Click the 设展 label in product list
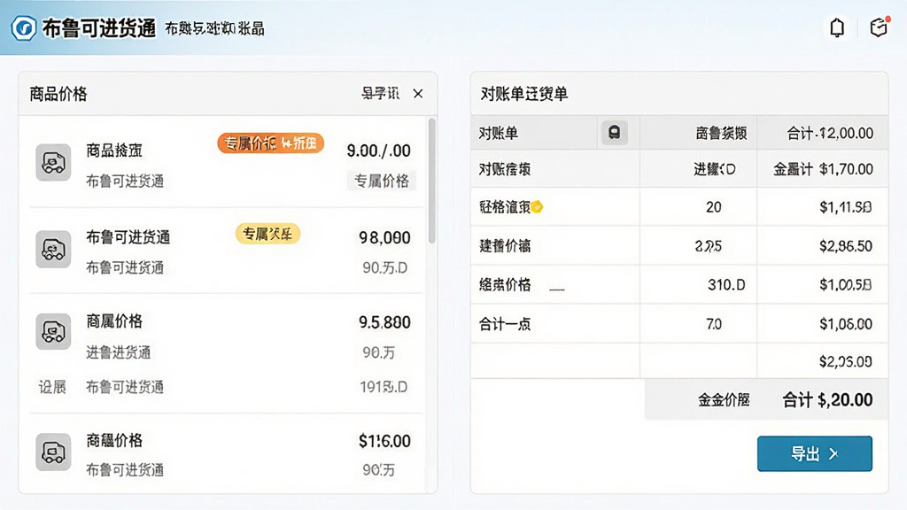The height and width of the screenshot is (510, 907). click(52, 387)
